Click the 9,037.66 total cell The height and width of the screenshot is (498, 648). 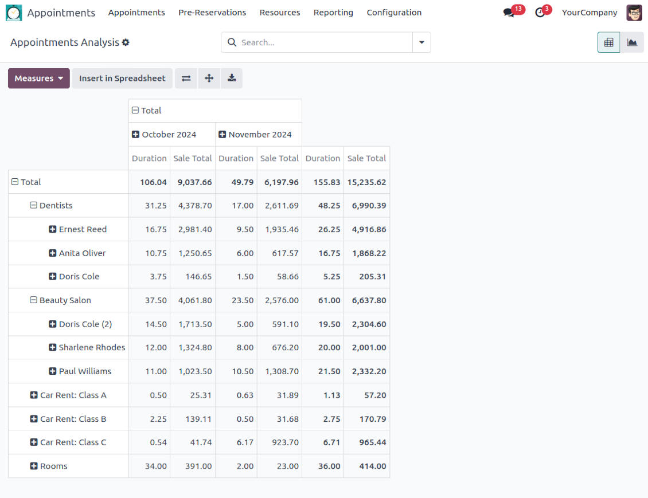193,182
